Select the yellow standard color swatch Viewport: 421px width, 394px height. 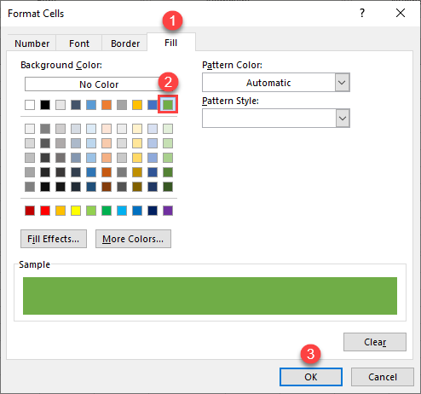pos(76,211)
